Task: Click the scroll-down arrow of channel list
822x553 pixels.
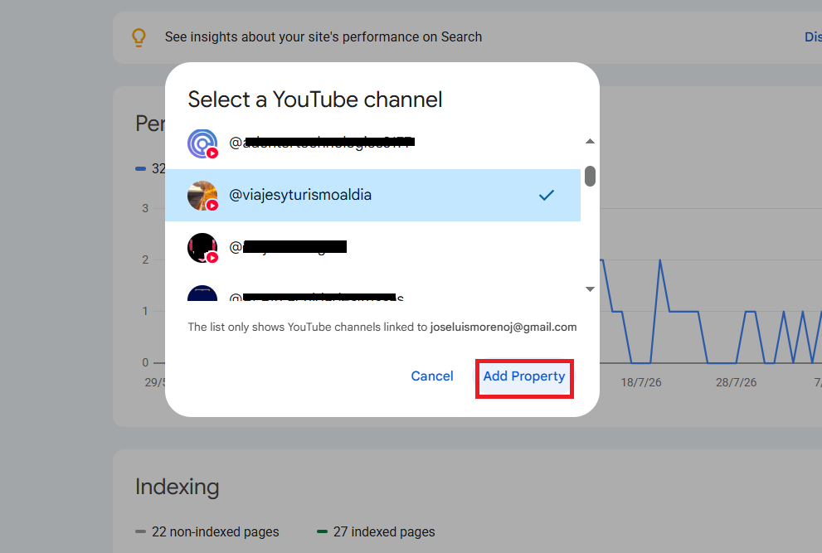Action: coord(590,289)
